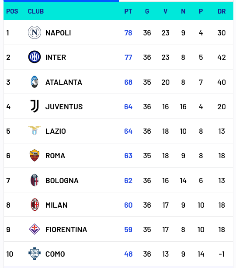Click Inter's 77 points value
236x268 pixels.
click(x=128, y=57)
